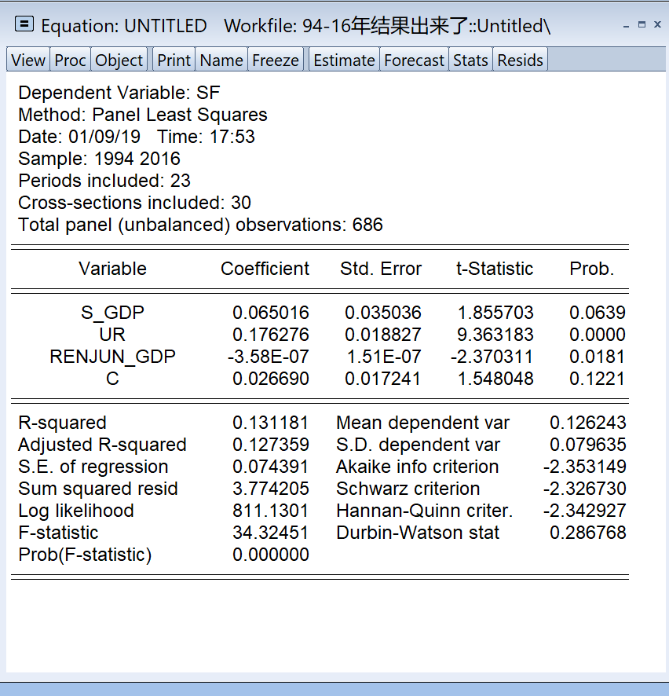Click the Sample: 1994 2016 line
This screenshot has width=669, height=696.
pos(99,159)
